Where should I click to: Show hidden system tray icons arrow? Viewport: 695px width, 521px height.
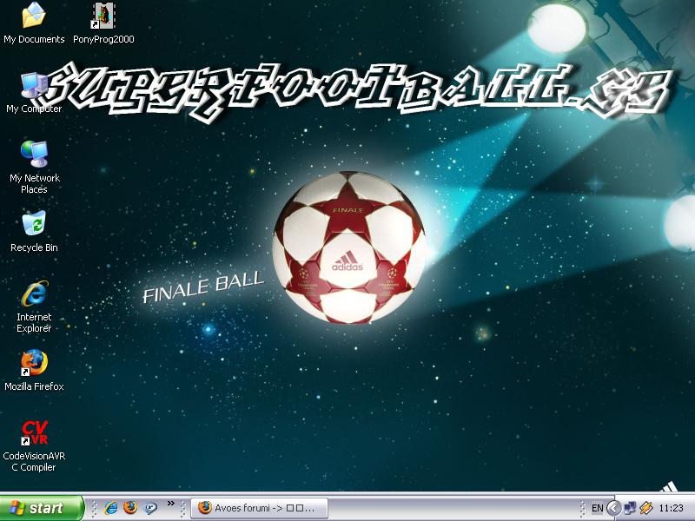coord(614,508)
